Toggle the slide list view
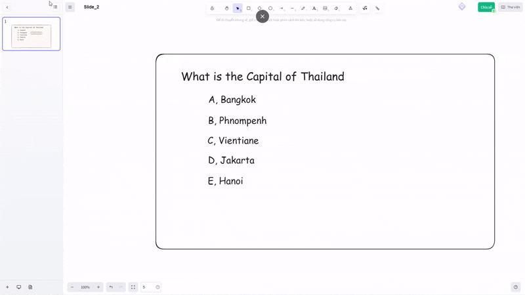Image resolution: width=525 pixels, height=295 pixels. (55, 7)
